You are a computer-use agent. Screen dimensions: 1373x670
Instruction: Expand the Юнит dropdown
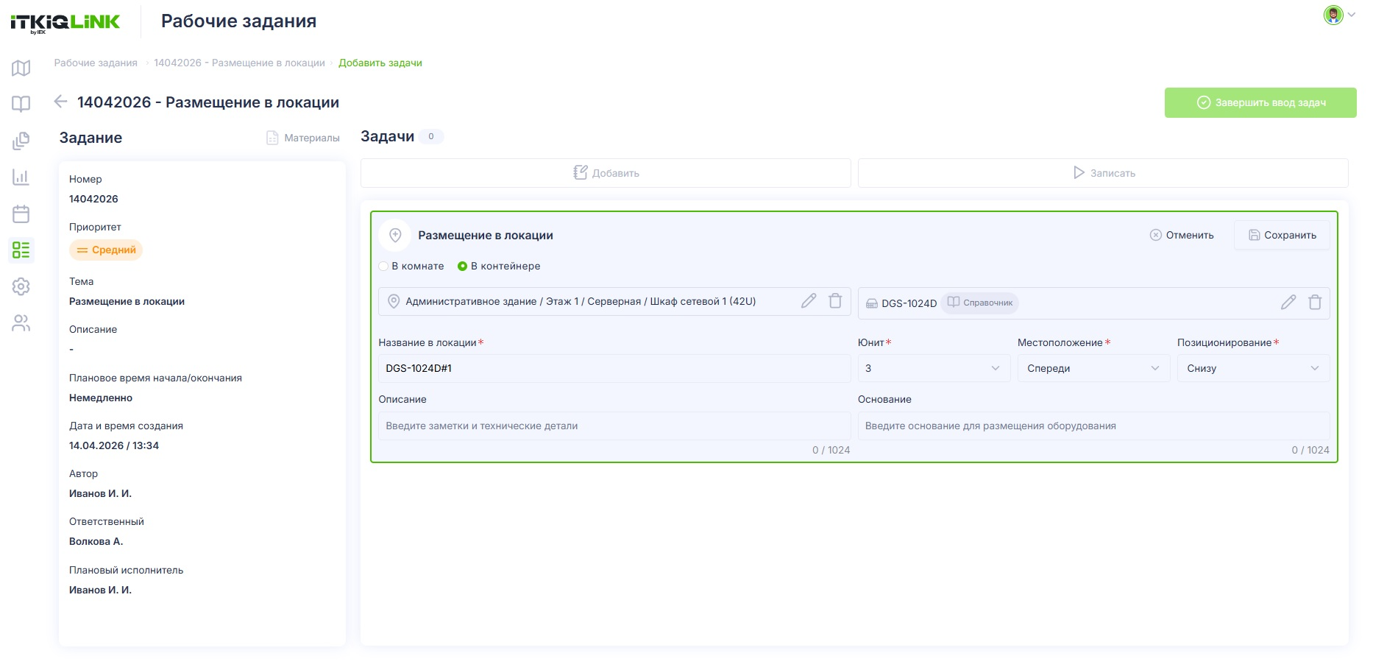[x=934, y=368]
